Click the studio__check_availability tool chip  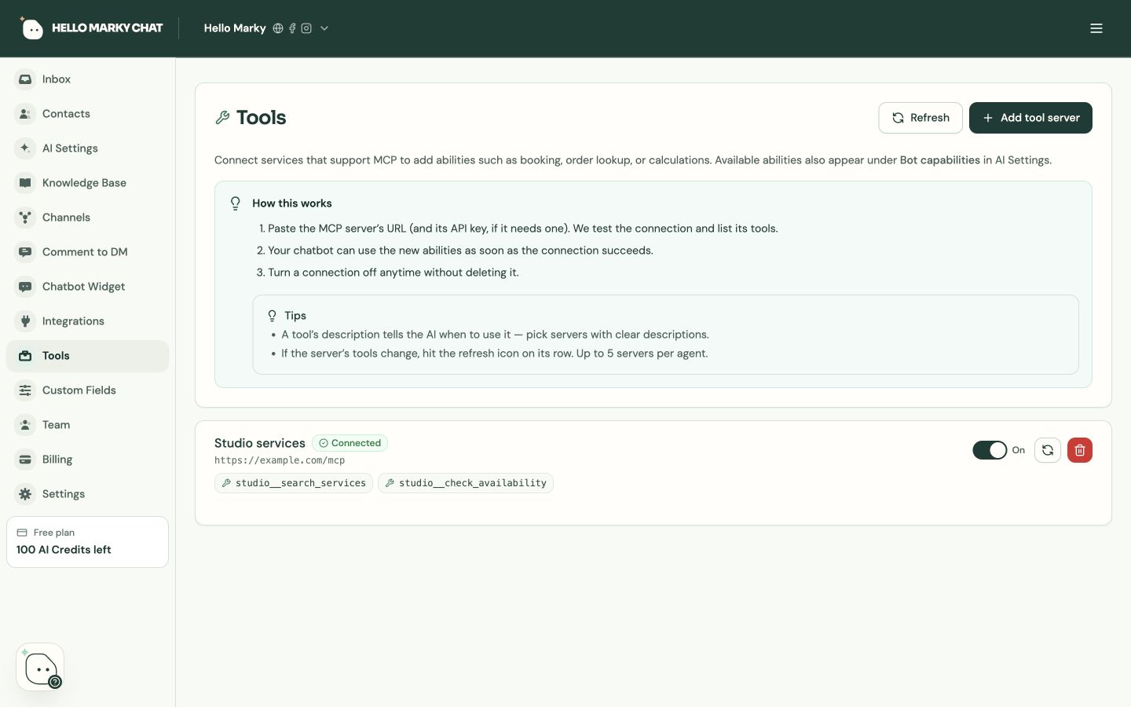(x=466, y=483)
